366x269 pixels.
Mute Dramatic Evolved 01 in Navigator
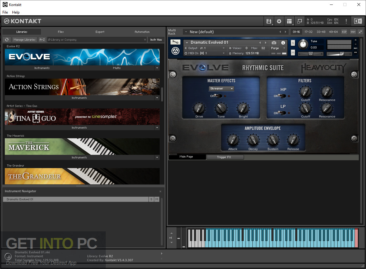(x=157, y=199)
